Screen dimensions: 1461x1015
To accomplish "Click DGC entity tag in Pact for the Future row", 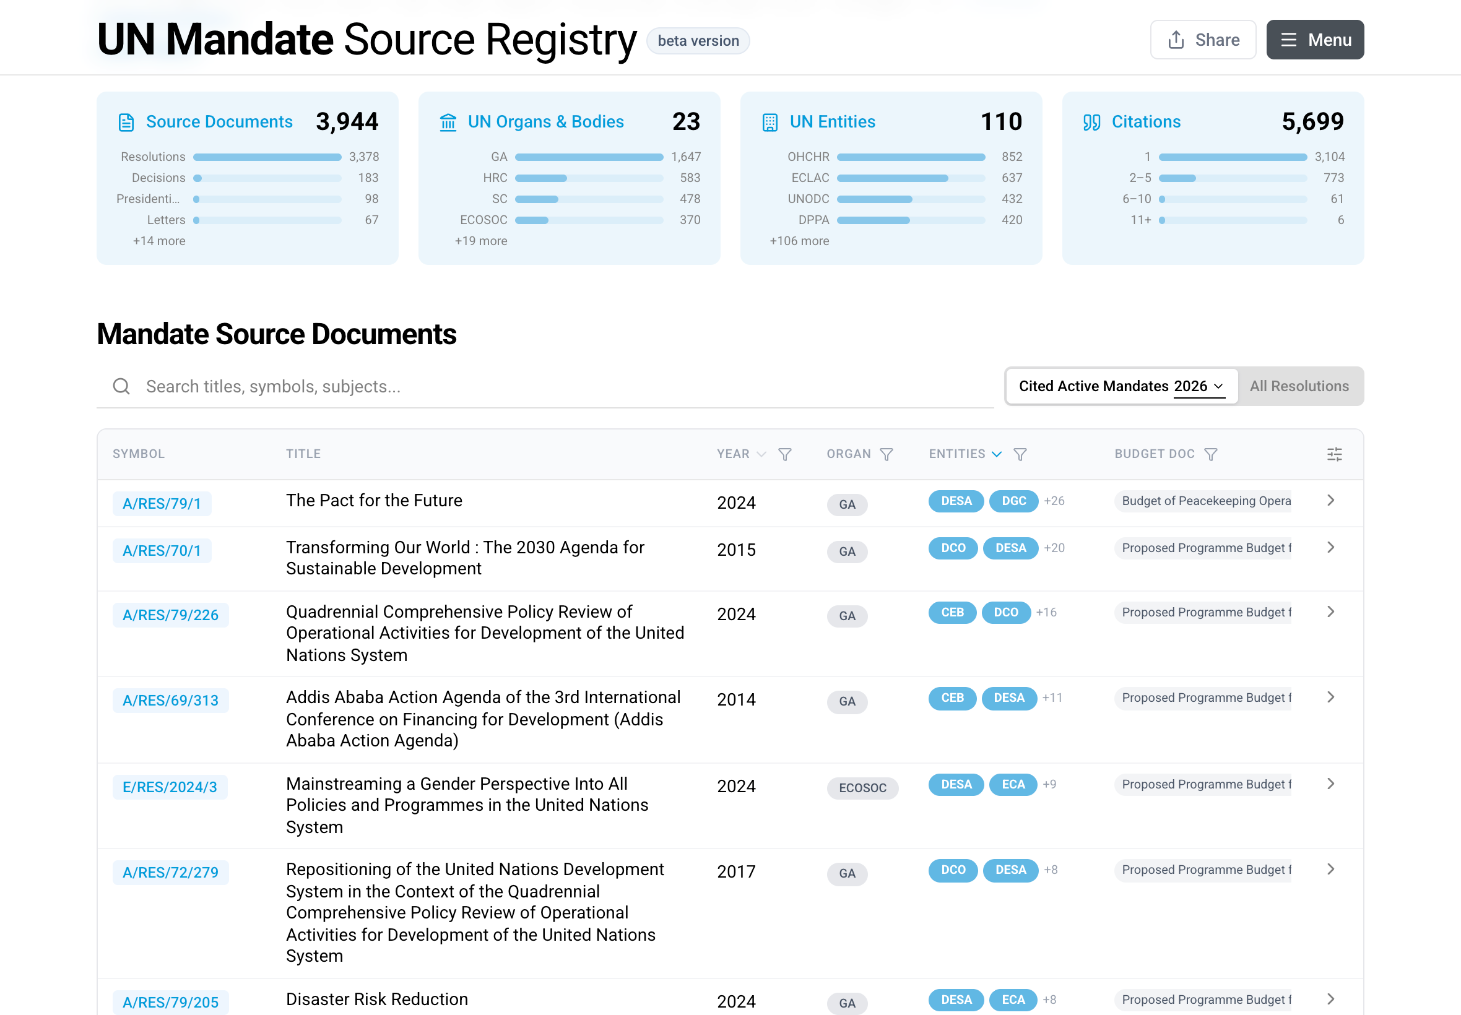I will [x=1014, y=501].
